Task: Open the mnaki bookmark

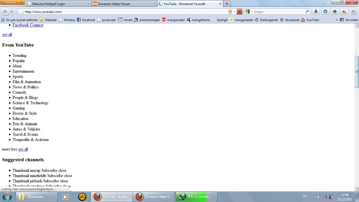Action: click(125, 20)
